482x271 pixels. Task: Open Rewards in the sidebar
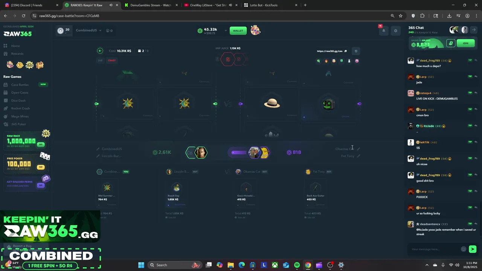point(17,54)
